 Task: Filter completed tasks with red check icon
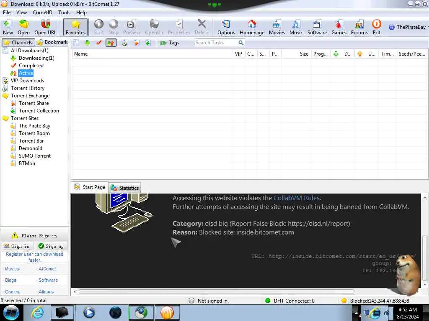[99, 43]
